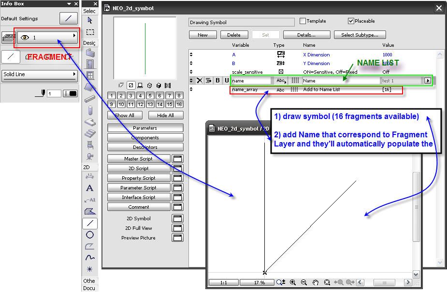Activate the pan hand tool

coord(315,282)
